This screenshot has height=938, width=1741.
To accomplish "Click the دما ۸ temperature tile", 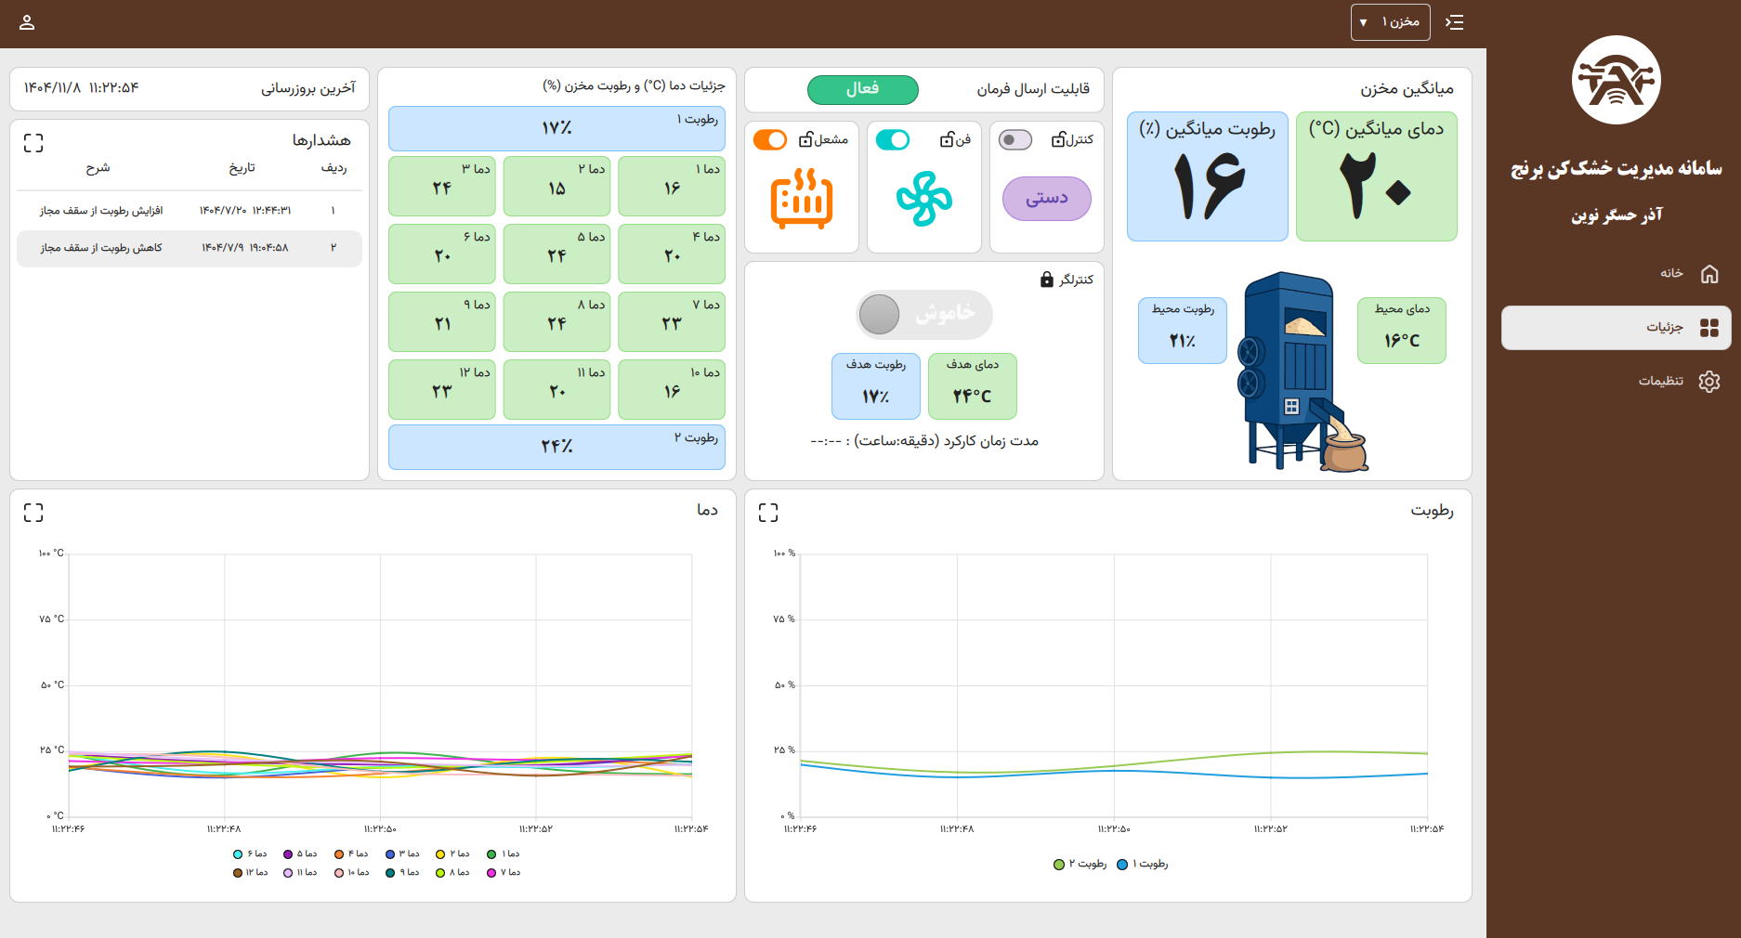I will click(x=556, y=321).
